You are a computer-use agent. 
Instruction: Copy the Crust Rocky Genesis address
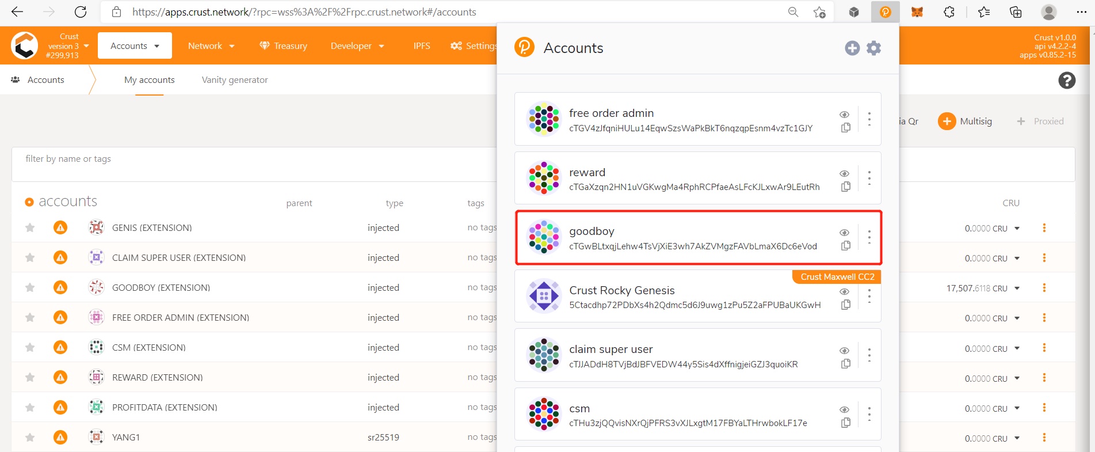tap(845, 305)
